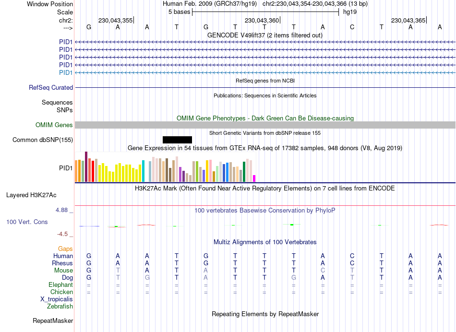
Task: Click the 'Scale' label
Action: pyautogui.click(x=65, y=12)
